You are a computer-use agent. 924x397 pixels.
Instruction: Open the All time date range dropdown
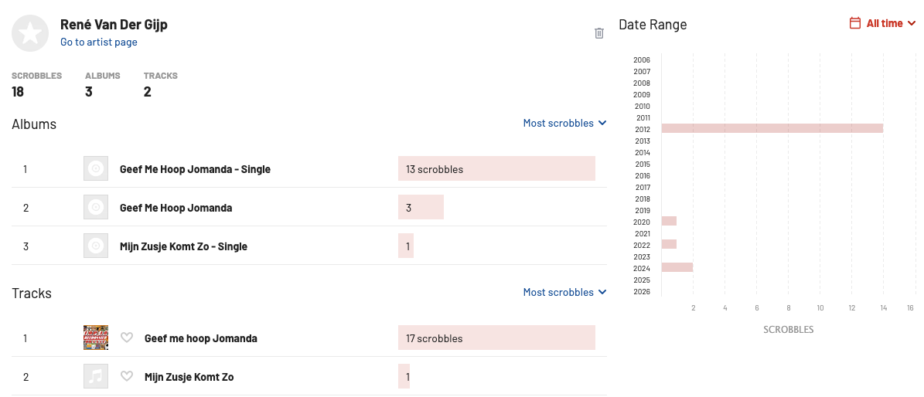point(883,23)
